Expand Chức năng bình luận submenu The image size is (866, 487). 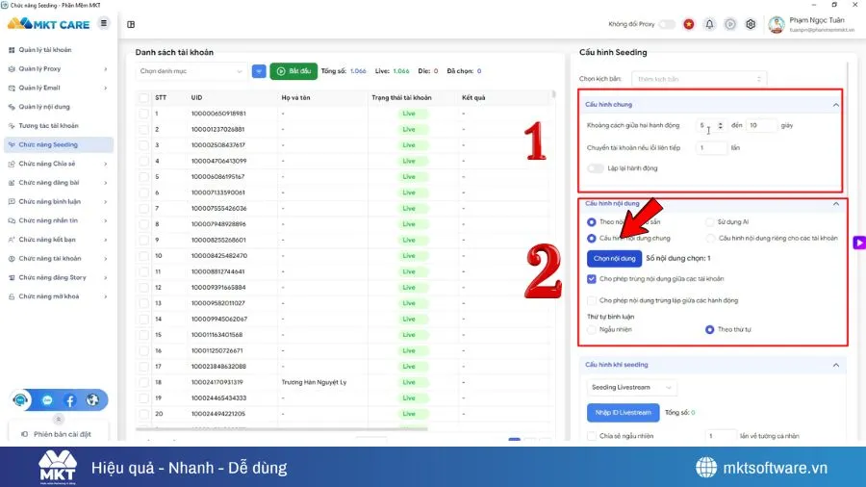(x=105, y=201)
